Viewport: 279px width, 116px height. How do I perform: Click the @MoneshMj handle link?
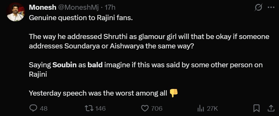click(x=79, y=8)
